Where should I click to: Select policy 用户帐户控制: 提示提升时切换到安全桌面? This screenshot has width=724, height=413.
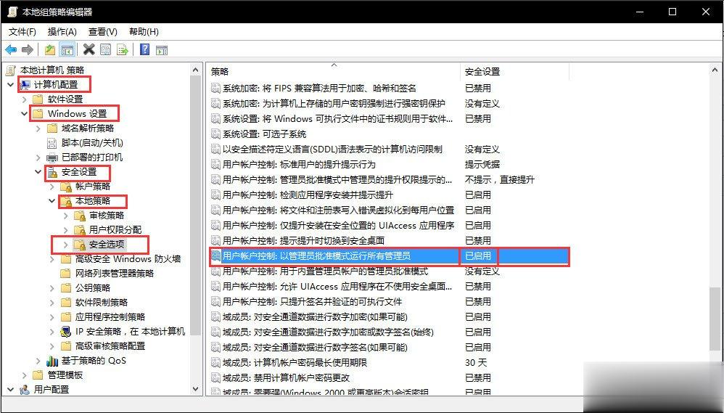coord(303,241)
